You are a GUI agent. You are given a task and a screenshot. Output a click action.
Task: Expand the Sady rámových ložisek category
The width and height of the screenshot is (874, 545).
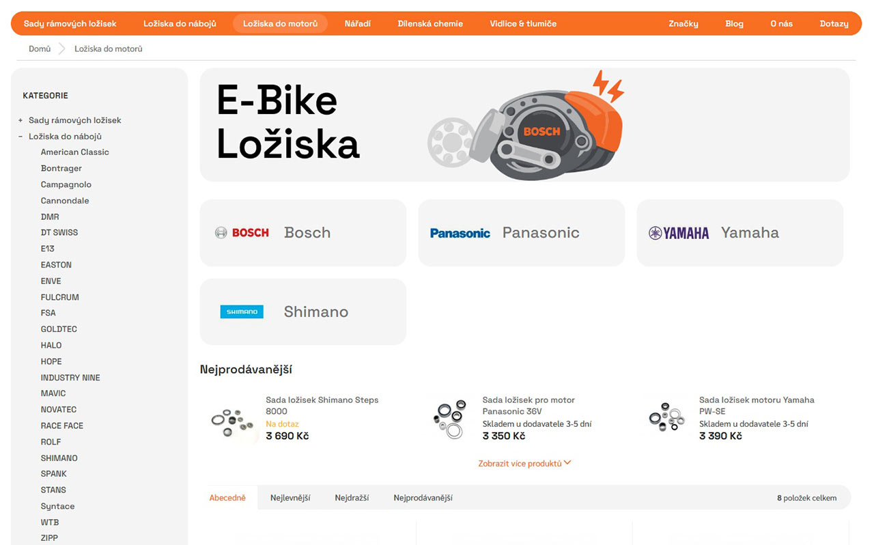click(x=20, y=120)
